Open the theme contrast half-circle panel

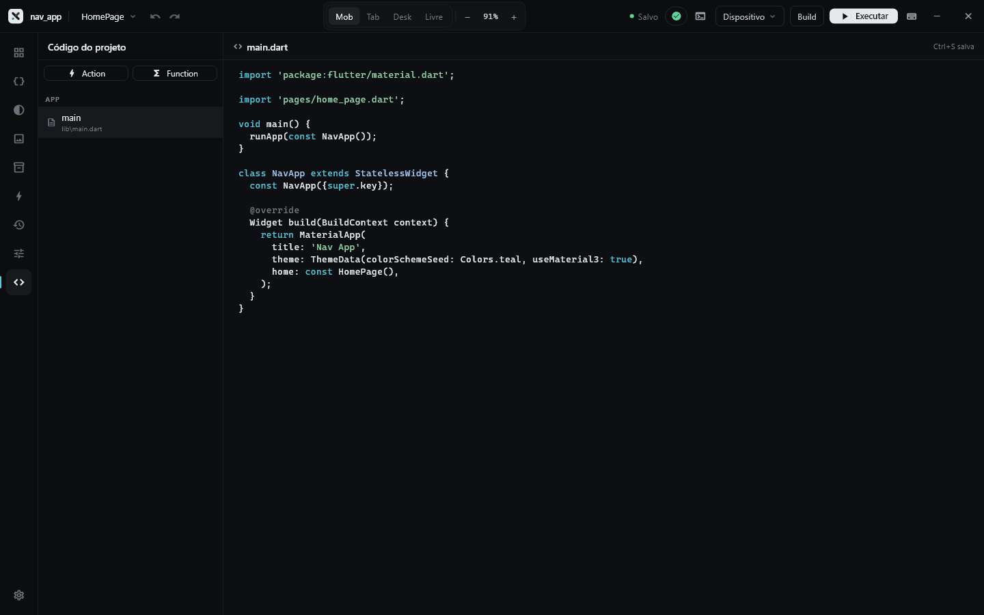19,110
